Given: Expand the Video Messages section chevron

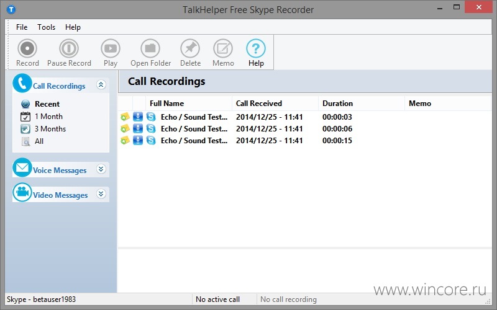Looking at the screenshot, I should 101,193.
